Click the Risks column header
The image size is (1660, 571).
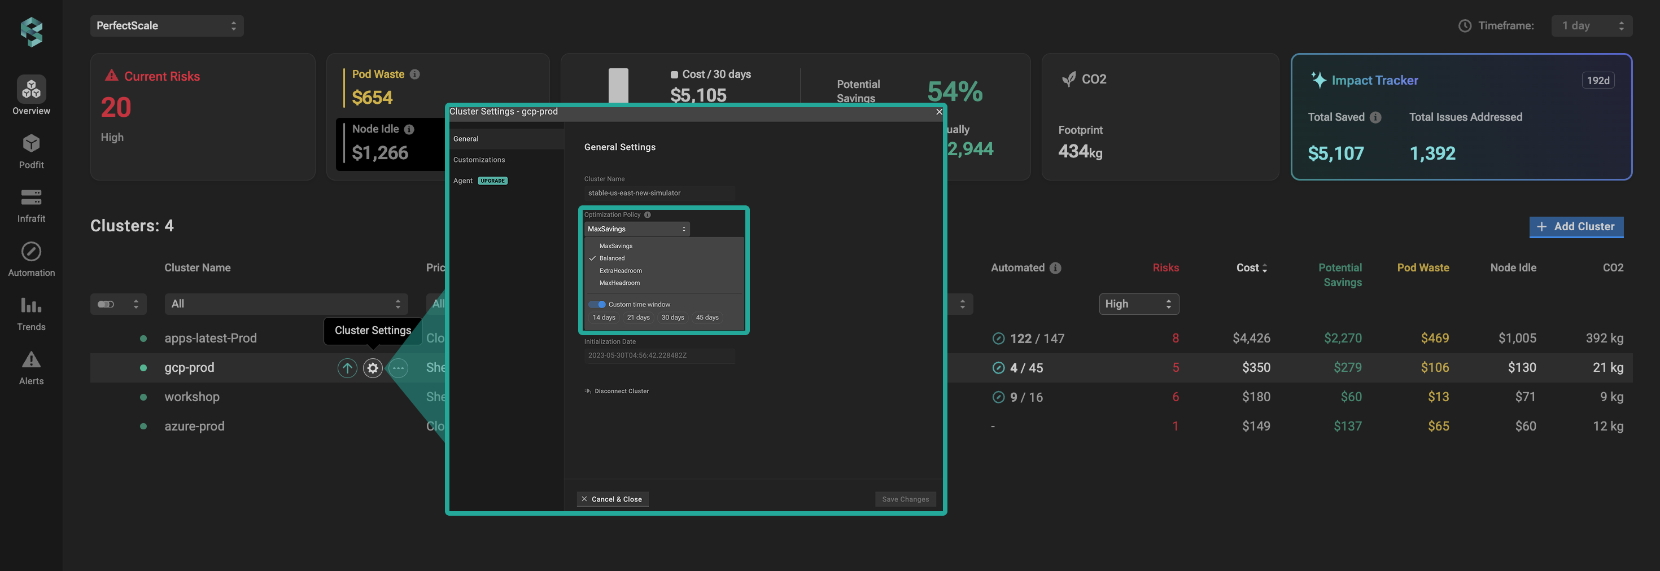point(1166,268)
